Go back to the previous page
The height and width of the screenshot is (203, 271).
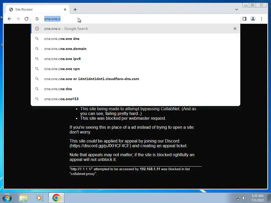point(10,19)
